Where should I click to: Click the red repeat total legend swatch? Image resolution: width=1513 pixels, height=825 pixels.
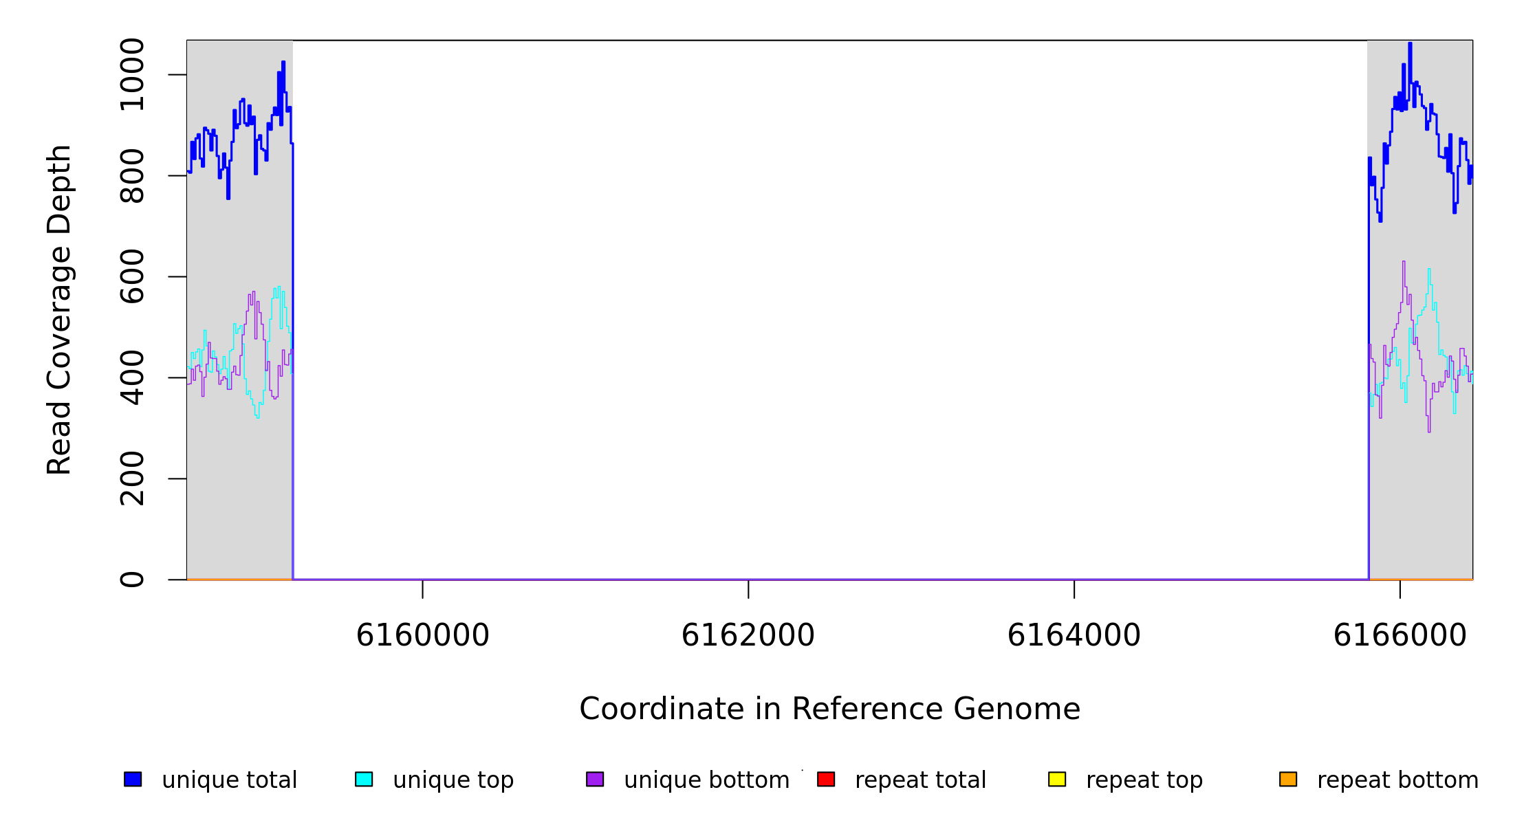(x=826, y=779)
